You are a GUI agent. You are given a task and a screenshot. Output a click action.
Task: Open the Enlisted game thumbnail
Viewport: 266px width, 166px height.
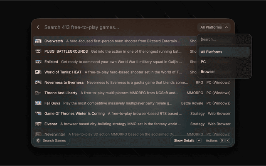coord(38,62)
